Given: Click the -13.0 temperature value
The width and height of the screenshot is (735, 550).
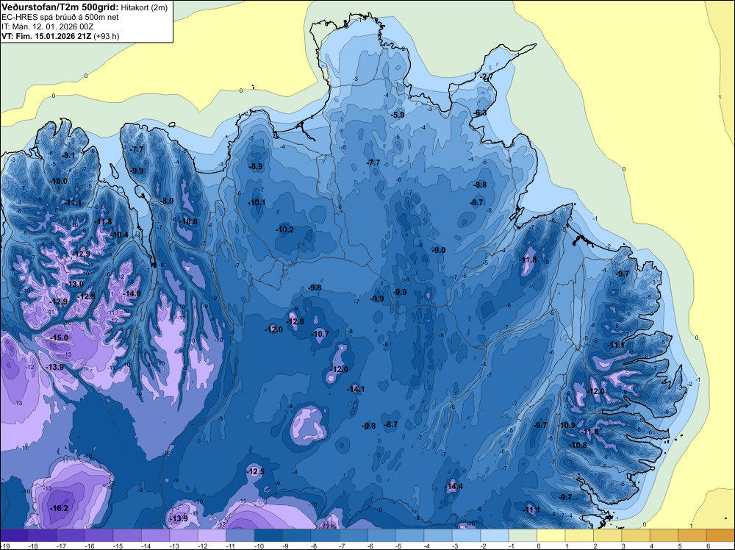Looking at the screenshot, I should pyautogui.click(x=75, y=284).
